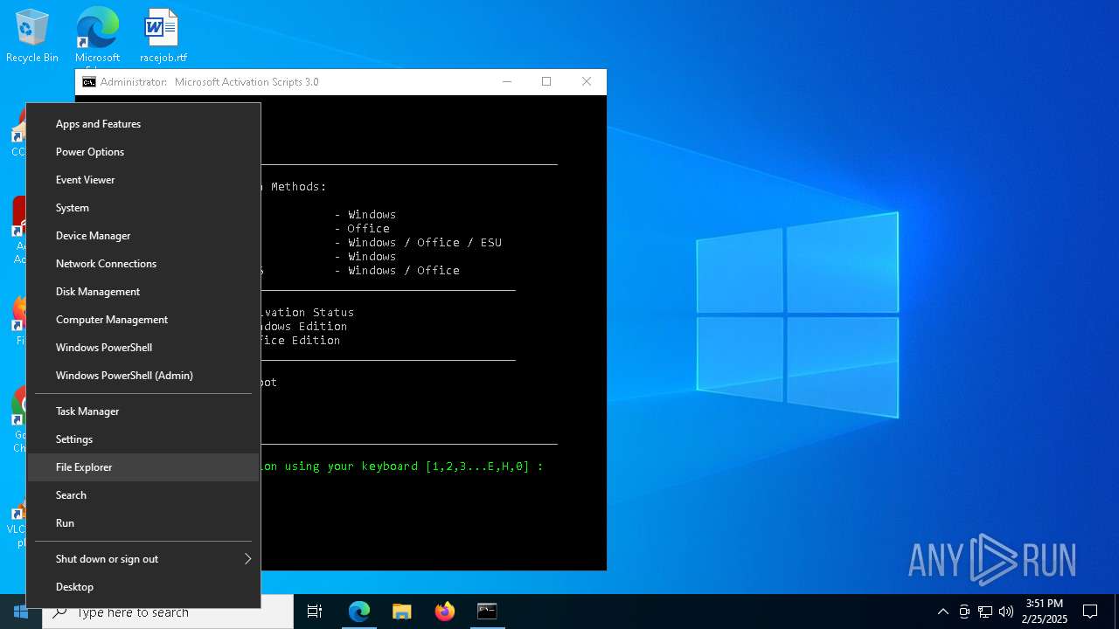Viewport: 1119px width, 629px height.
Task: Click the Activation Scripts window title bar icon
Action: click(x=89, y=82)
